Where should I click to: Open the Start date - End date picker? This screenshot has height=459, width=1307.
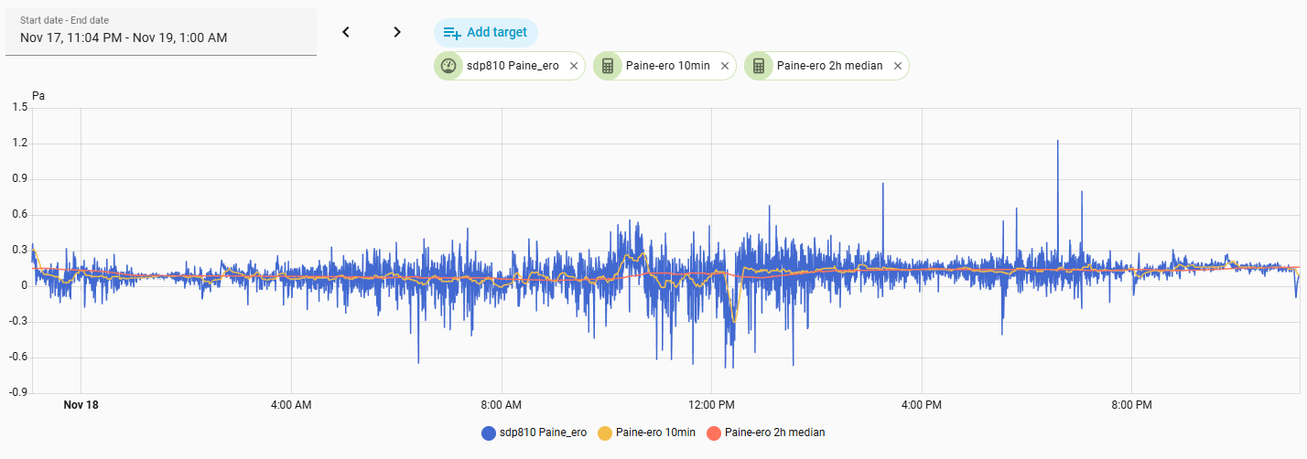coord(161,31)
